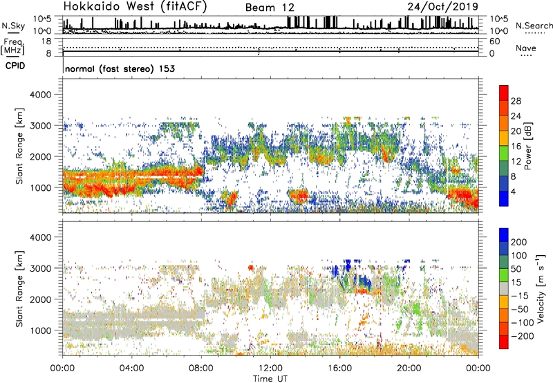Click the 'Power [dB]' colorbar label

[527, 146]
